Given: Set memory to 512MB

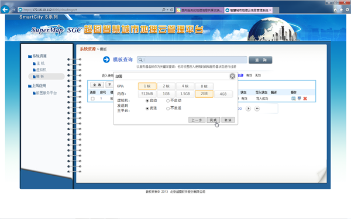Looking at the screenshot, I should point(147,94).
